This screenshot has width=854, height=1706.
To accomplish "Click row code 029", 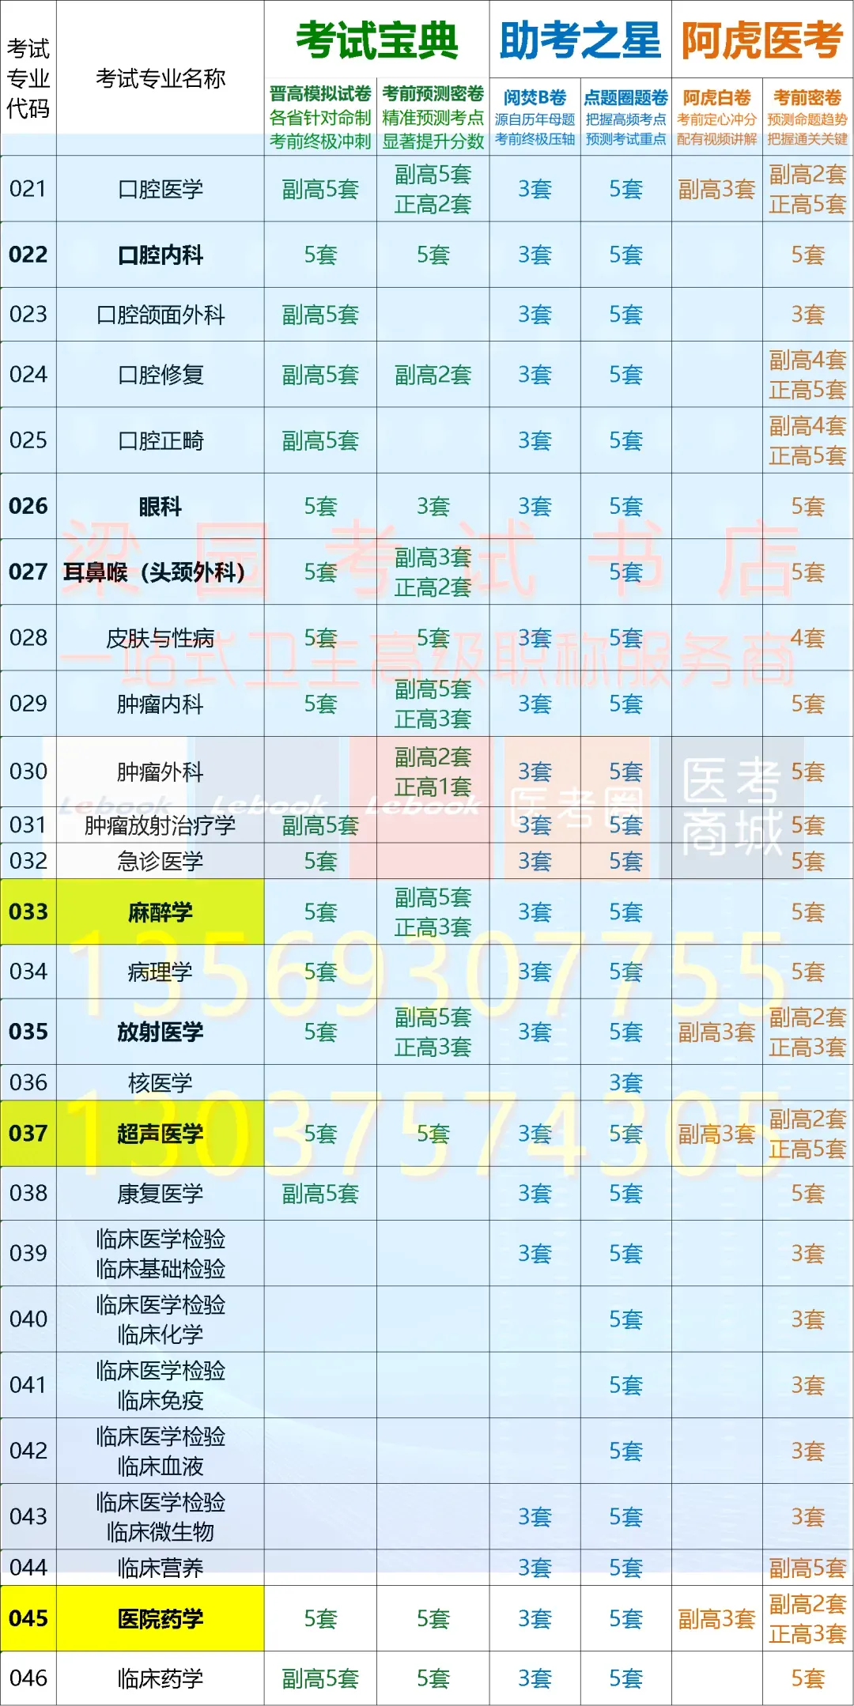I will 28,704.
